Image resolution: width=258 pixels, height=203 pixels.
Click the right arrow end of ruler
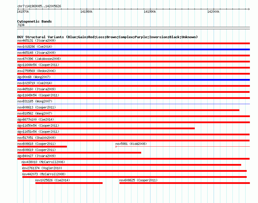pos(249,9)
